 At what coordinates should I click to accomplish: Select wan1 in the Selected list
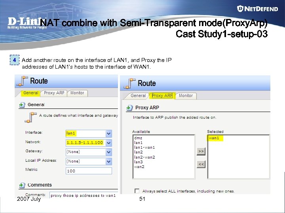214,138
